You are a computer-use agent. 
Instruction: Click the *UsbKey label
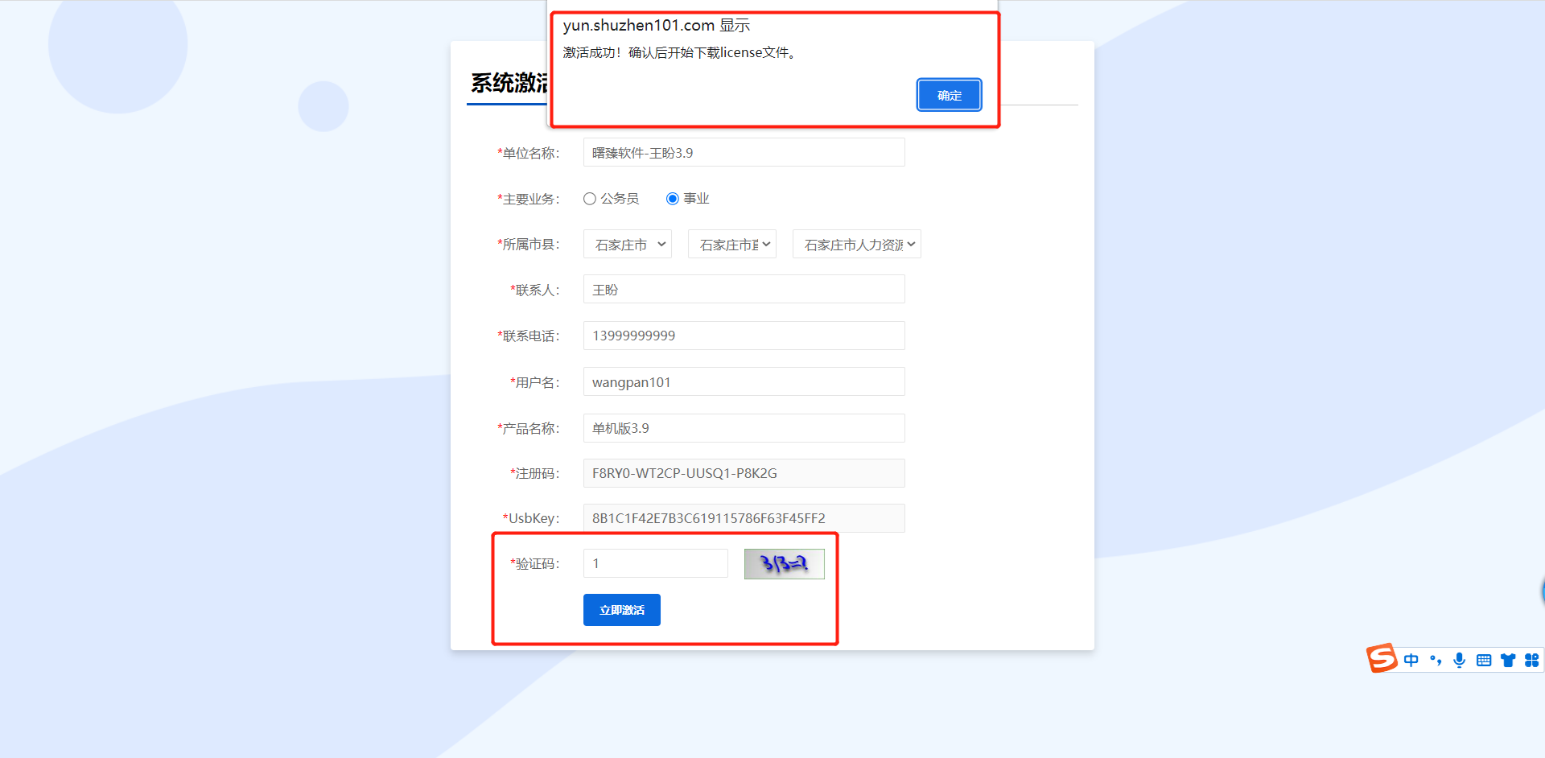point(531,518)
